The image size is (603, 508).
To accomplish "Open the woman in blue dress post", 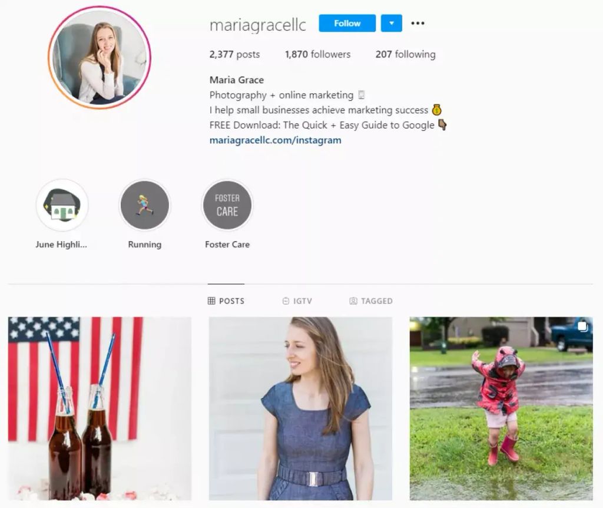I will coord(300,408).
